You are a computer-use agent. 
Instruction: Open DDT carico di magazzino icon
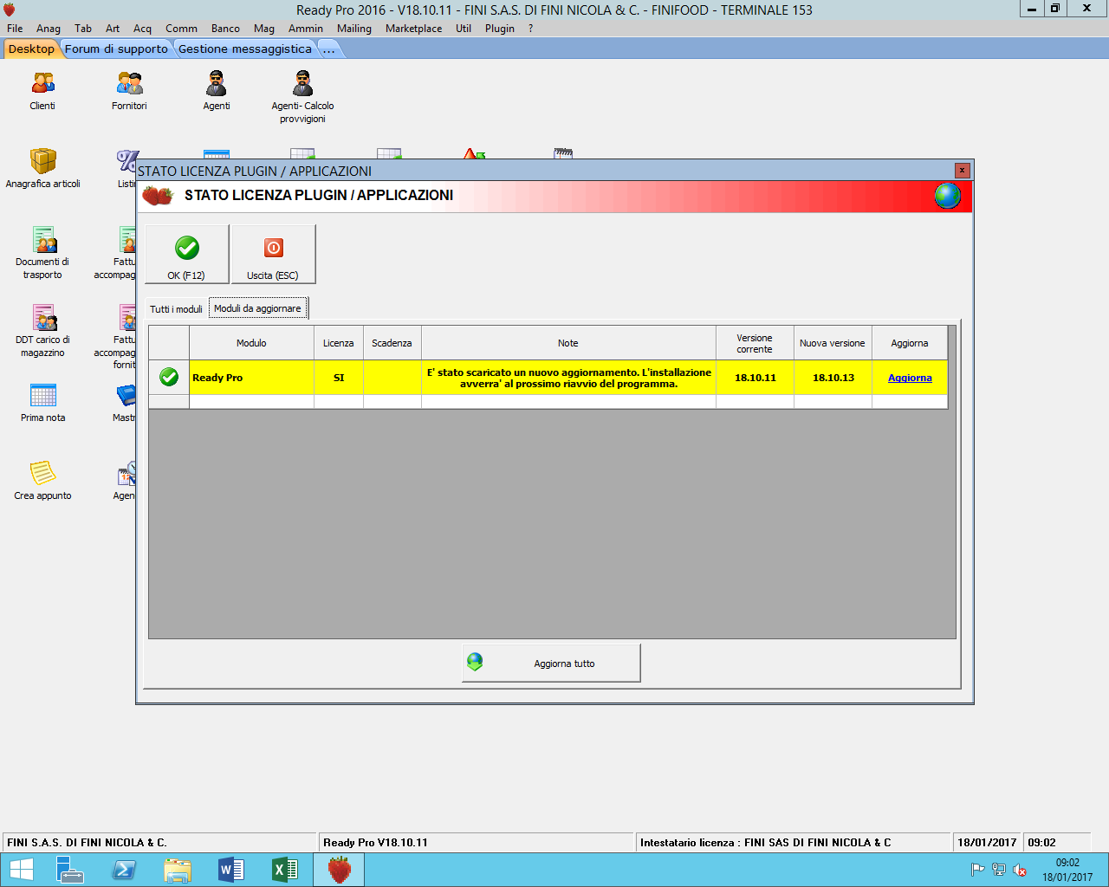42,331
